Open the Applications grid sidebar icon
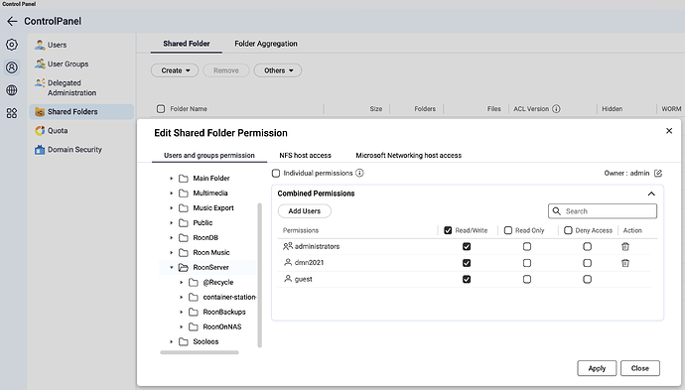The width and height of the screenshot is (685, 390). pyautogui.click(x=12, y=113)
